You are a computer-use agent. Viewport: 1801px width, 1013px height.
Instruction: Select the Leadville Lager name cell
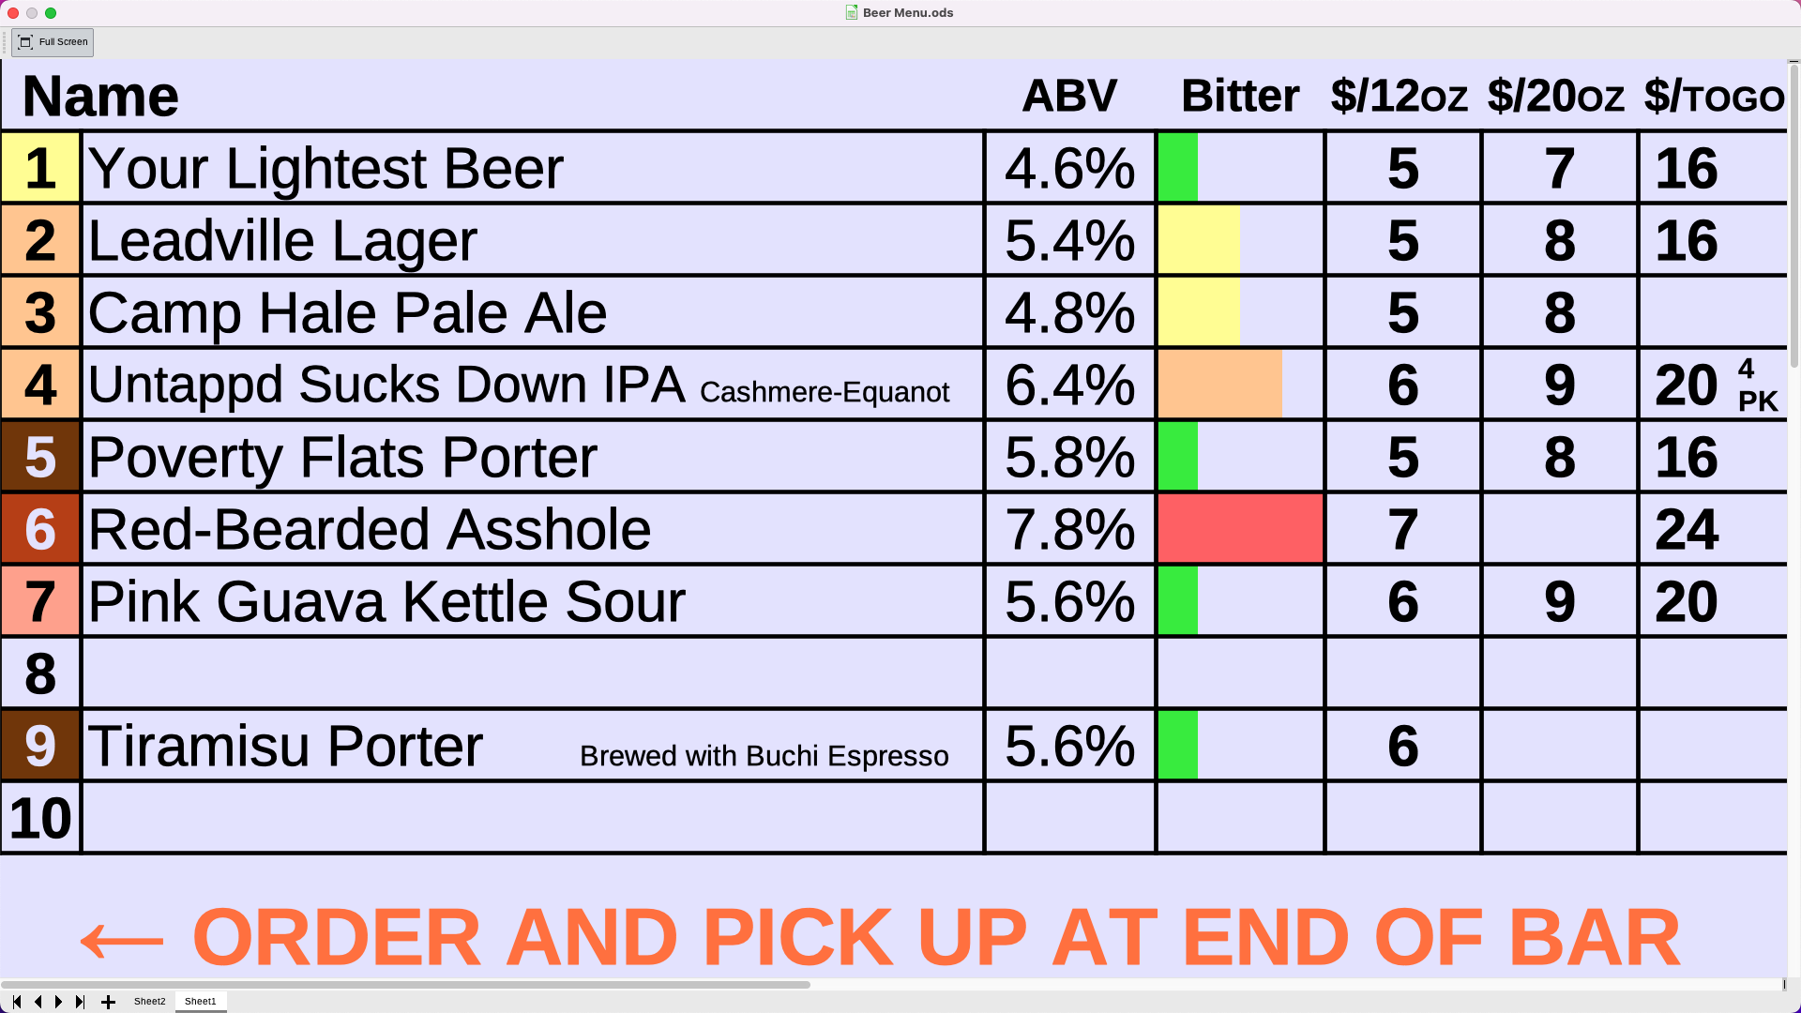533,240
